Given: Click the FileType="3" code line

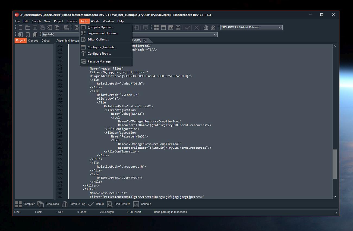Looking at the screenshot, I should (108, 99).
